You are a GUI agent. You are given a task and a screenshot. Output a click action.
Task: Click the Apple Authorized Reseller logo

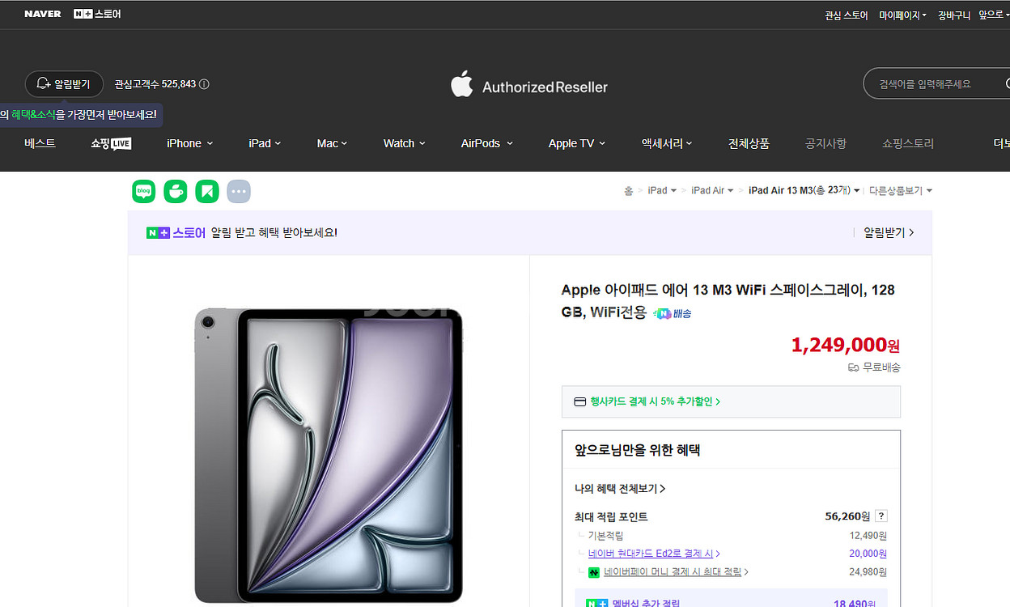[x=529, y=85]
